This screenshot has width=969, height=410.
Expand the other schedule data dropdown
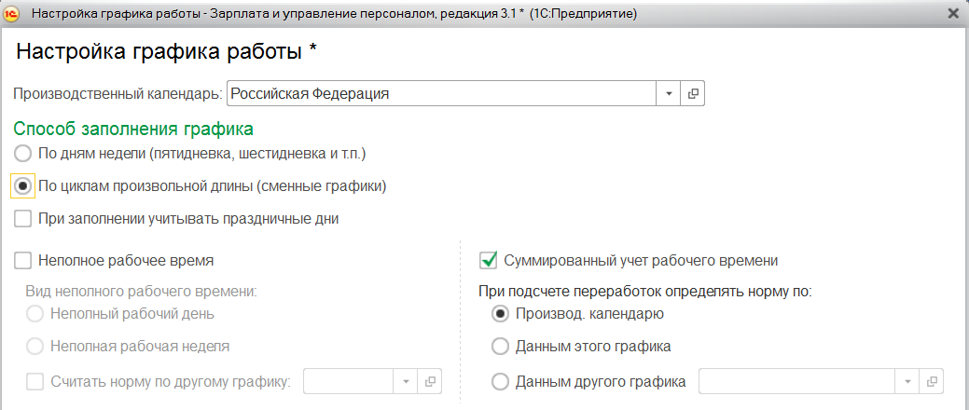[x=907, y=381]
